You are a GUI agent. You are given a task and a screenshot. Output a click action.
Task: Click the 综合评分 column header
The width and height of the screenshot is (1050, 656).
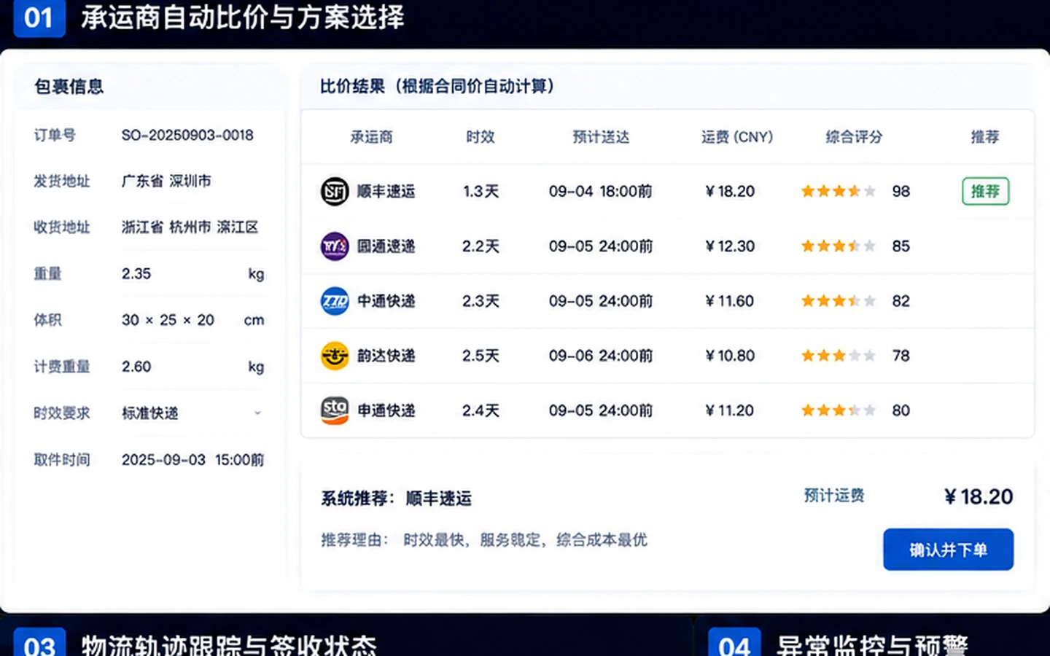point(854,137)
